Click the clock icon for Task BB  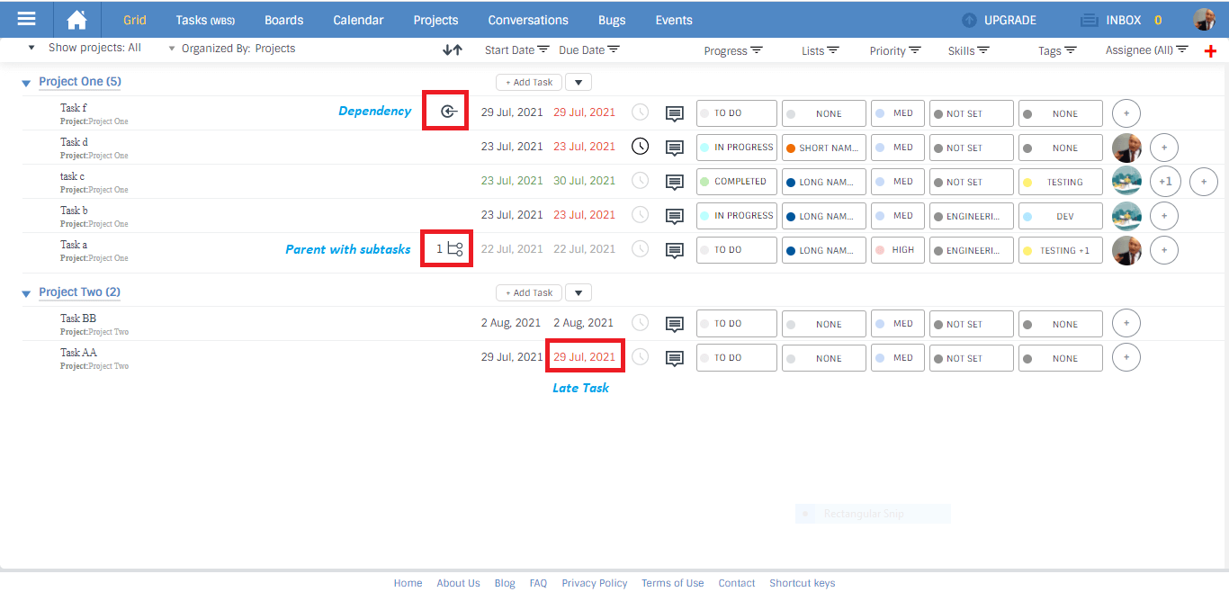pos(640,323)
